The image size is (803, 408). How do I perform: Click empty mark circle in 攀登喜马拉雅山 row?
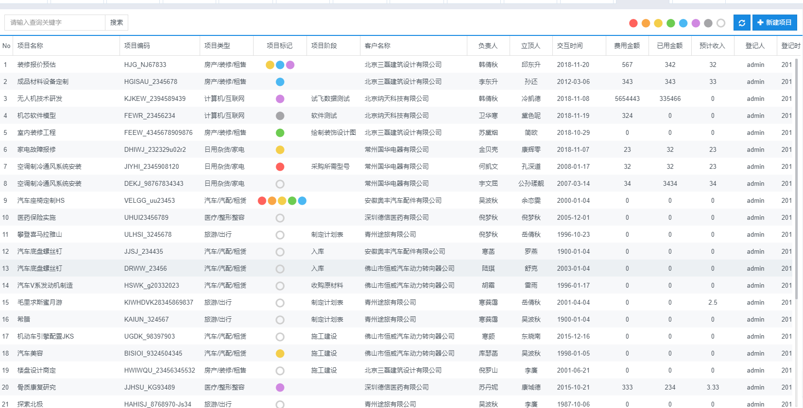point(280,235)
